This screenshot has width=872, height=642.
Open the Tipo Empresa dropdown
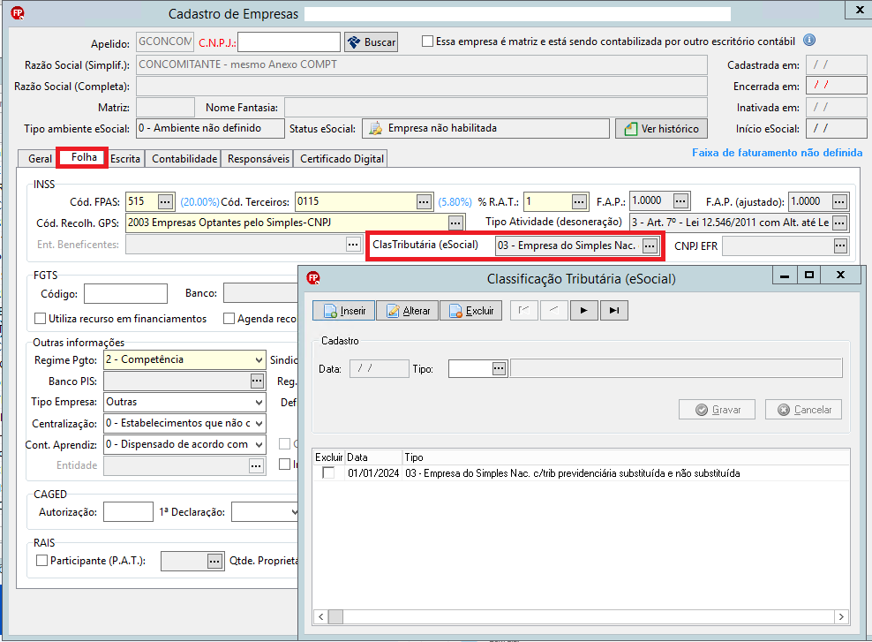259,402
